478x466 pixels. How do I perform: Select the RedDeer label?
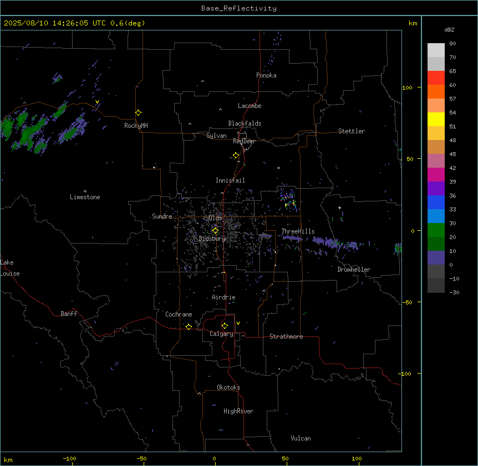[x=244, y=141]
